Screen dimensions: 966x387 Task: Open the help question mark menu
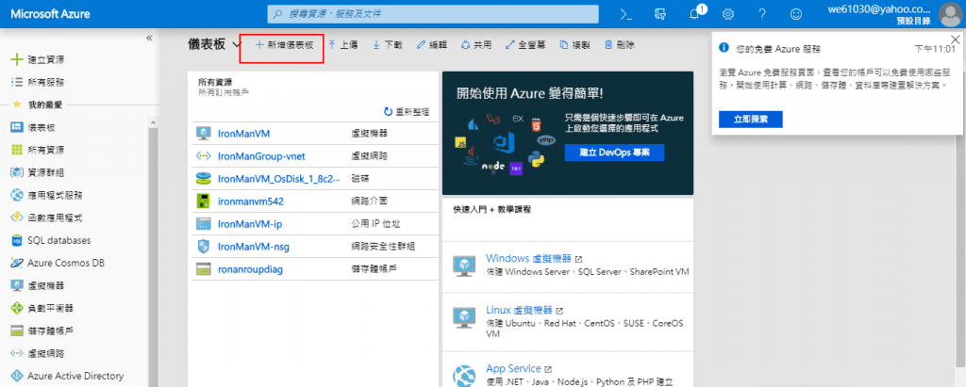point(762,13)
